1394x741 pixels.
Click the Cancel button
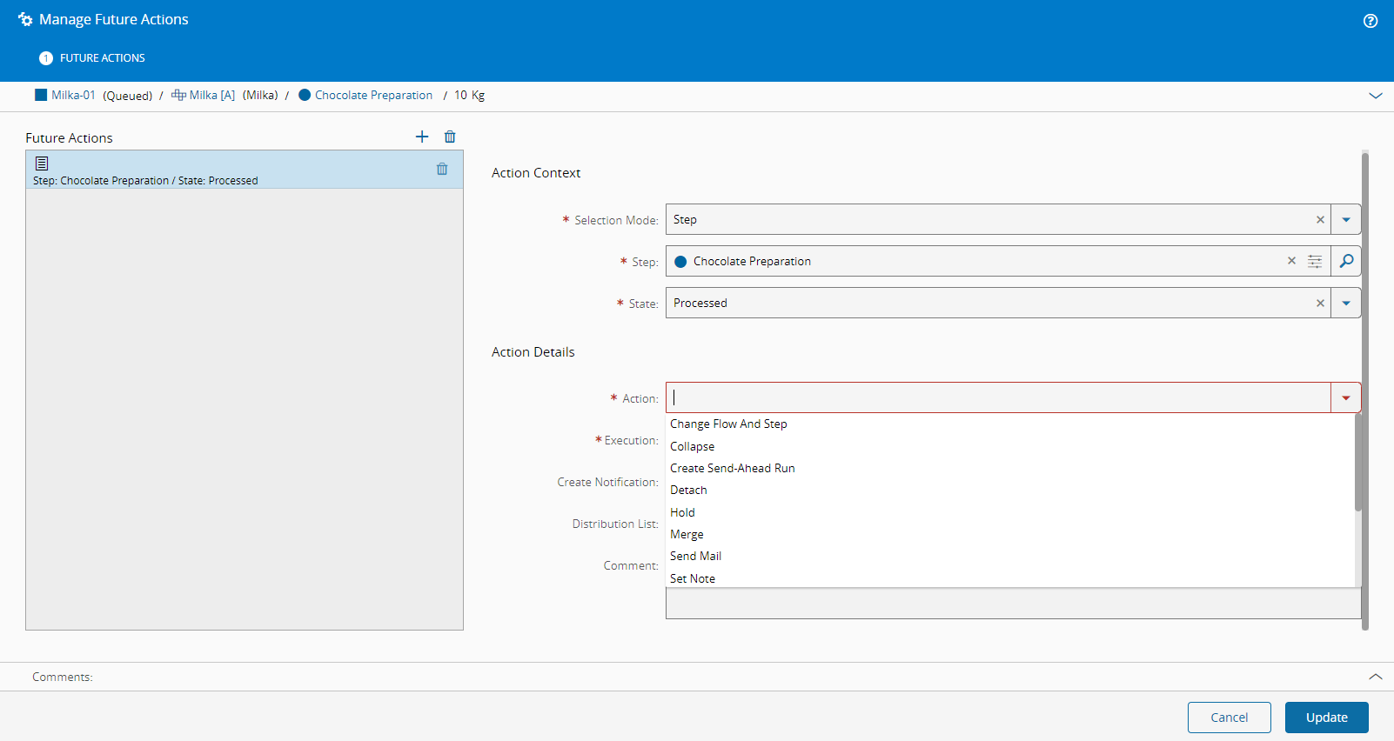[1229, 718]
